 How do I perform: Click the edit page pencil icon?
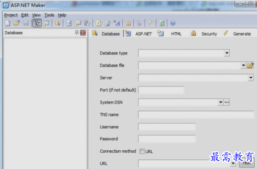click(x=108, y=23)
